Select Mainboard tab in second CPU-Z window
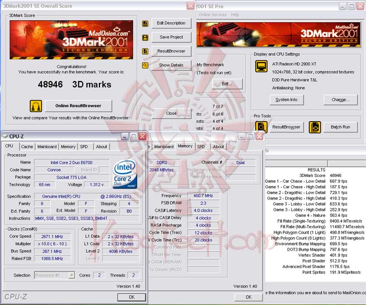The height and width of the screenshot is (305, 366). (164, 147)
